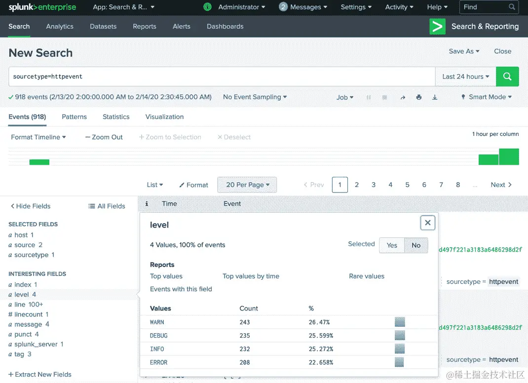This screenshot has width=528, height=383.
Task: Open the Reports nav tab
Action: click(x=145, y=26)
